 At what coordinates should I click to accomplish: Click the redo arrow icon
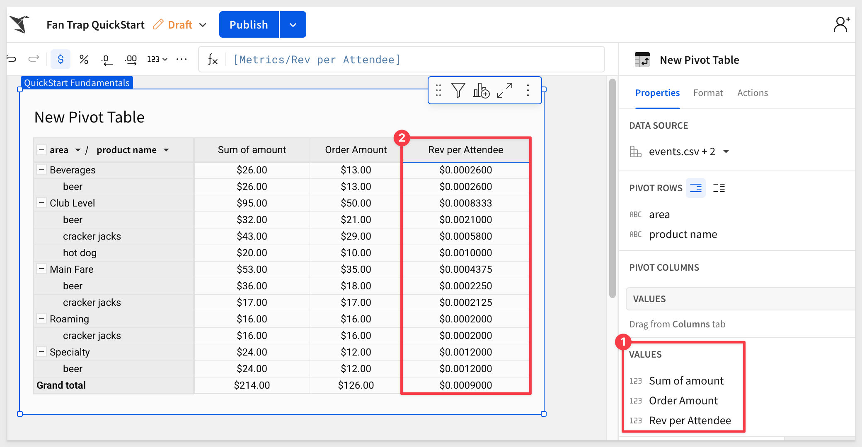(34, 59)
